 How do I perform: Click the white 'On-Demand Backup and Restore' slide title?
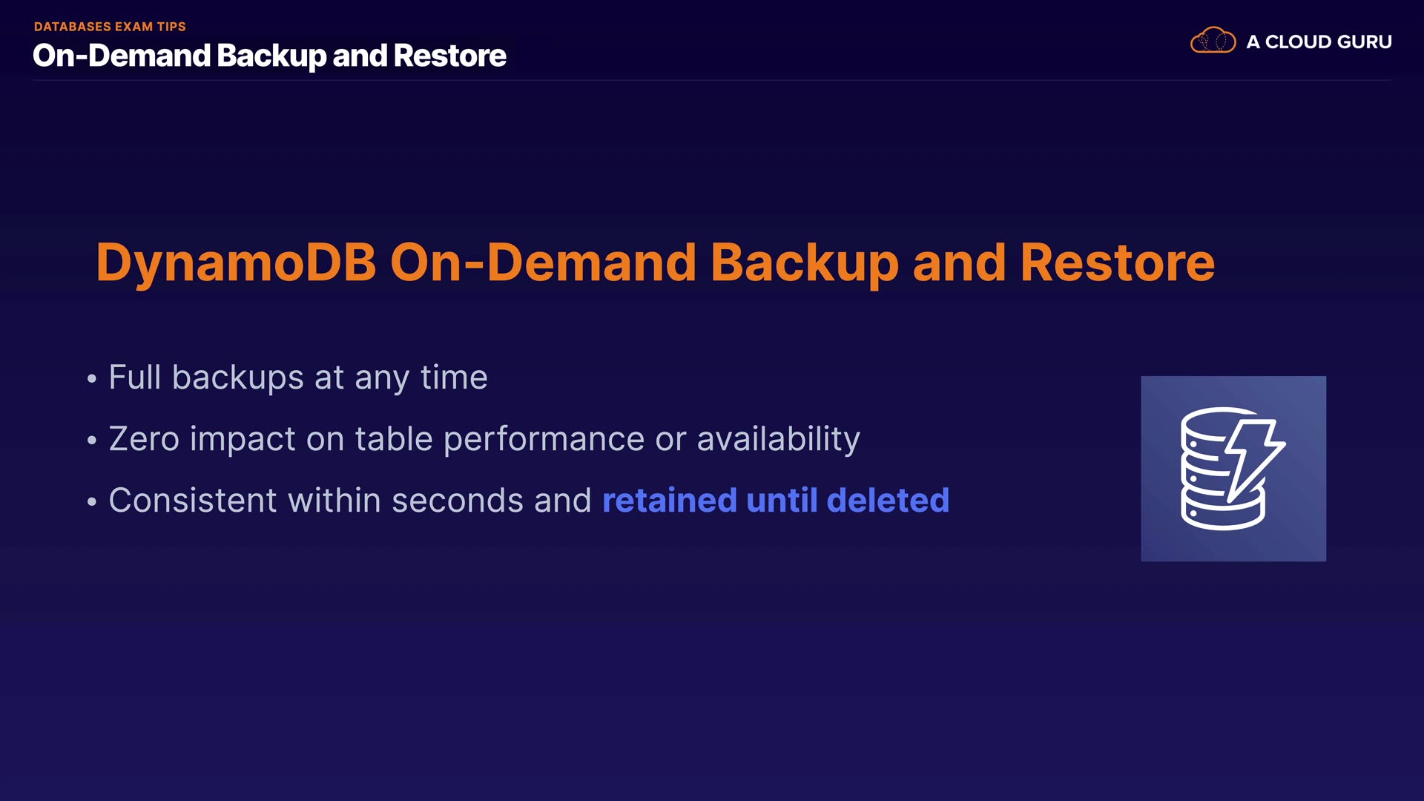click(x=269, y=56)
